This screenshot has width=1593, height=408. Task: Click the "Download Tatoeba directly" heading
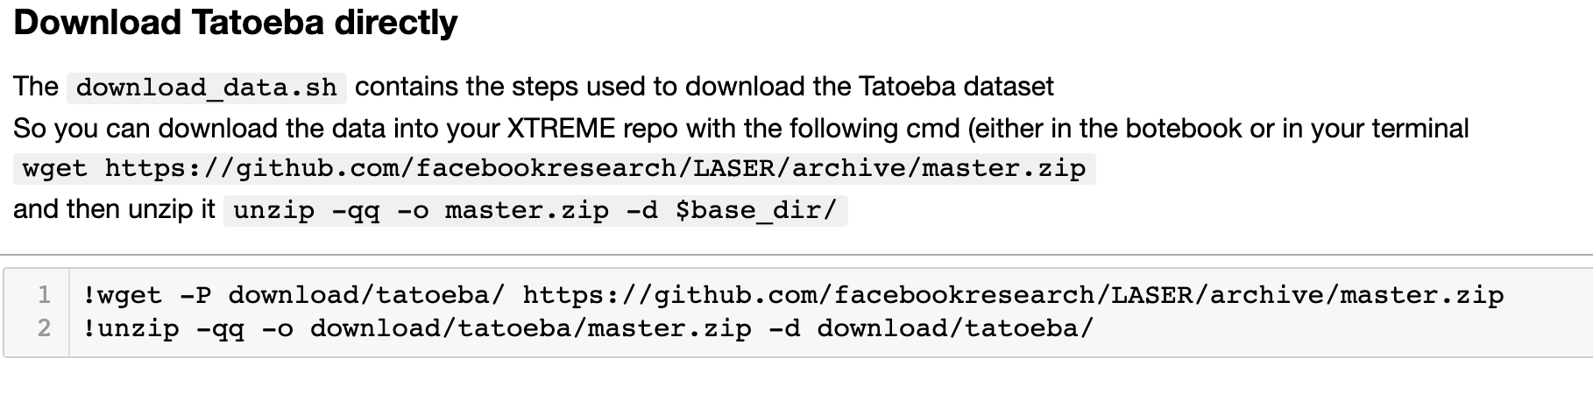pyautogui.click(x=236, y=23)
